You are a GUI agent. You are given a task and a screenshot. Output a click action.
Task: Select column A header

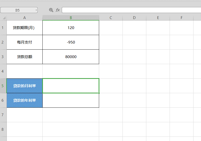(x=25, y=18)
